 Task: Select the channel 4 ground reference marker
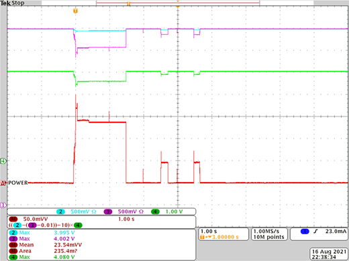3,161
